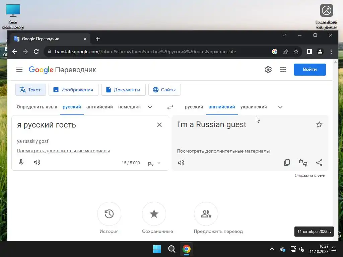Show hidden system tray icons
Viewport: 343px width, 257px height.
(272, 249)
